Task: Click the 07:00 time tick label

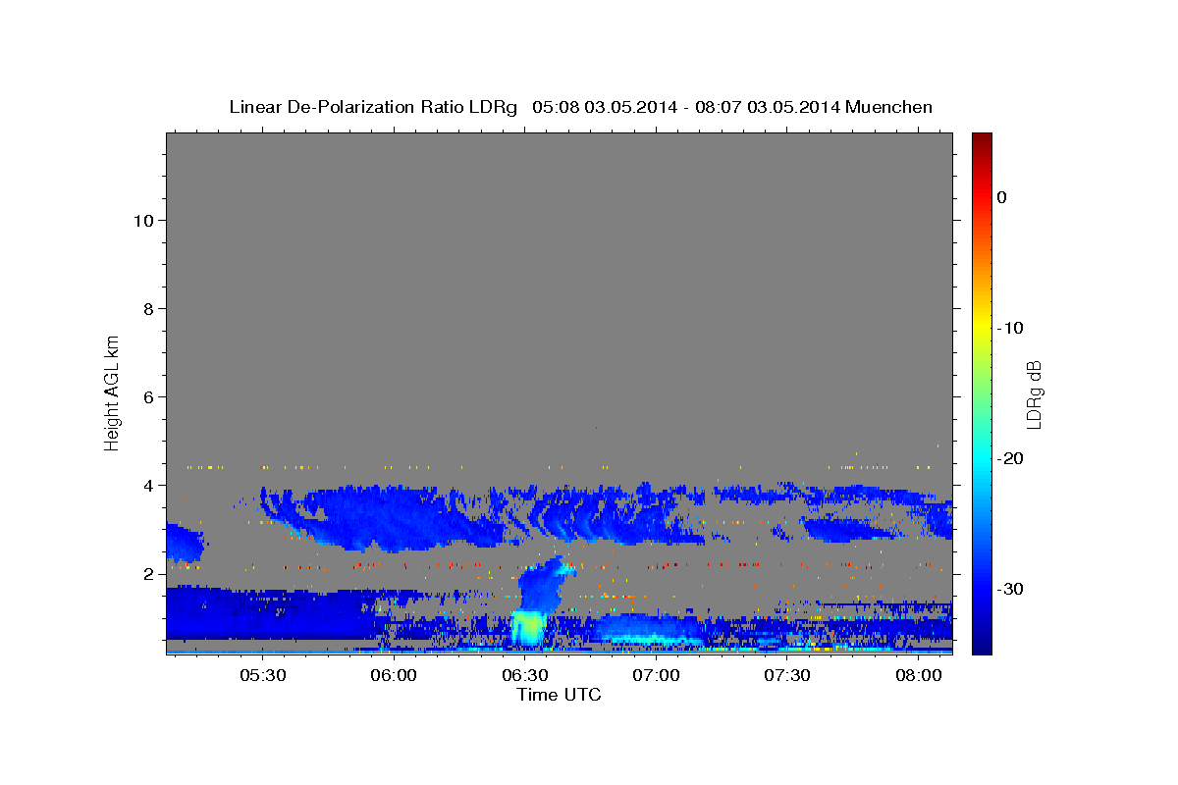Action: click(656, 676)
